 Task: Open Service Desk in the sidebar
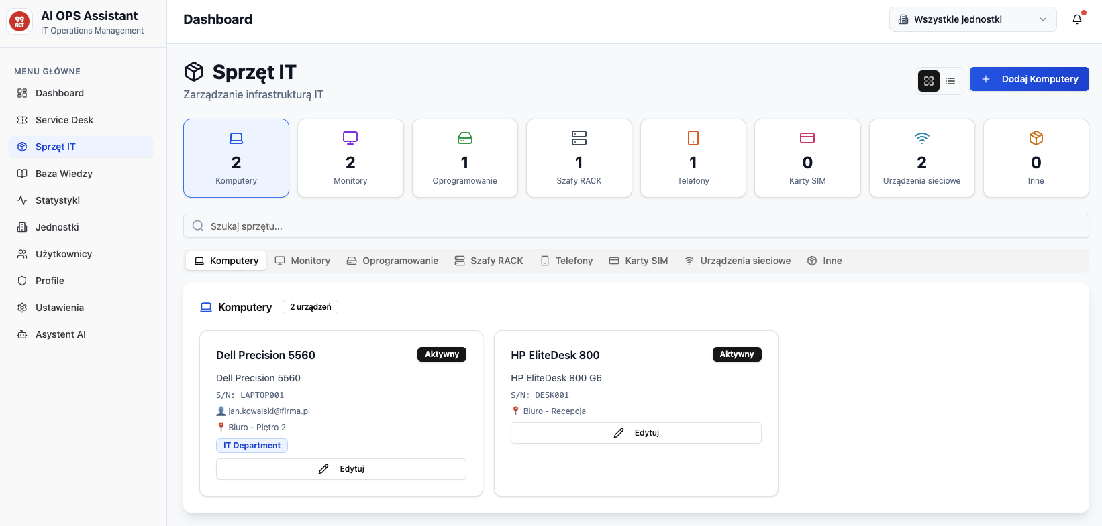tap(64, 120)
